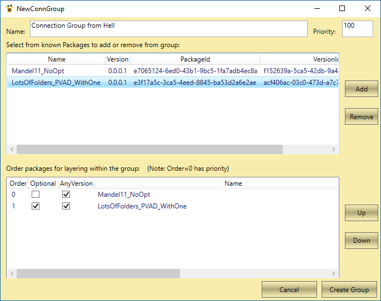Minimize the NewConnGroup window

coord(317,8)
